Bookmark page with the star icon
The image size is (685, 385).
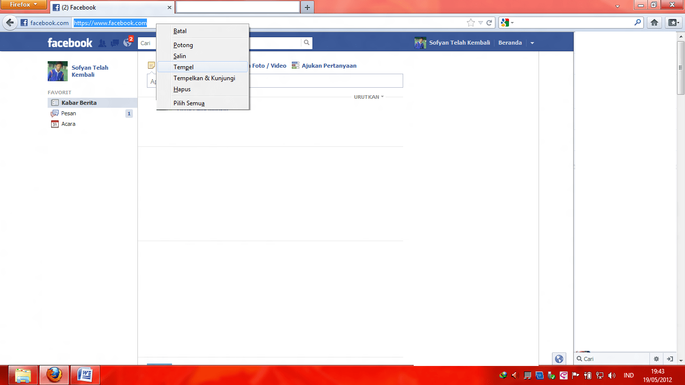[x=470, y=23]
